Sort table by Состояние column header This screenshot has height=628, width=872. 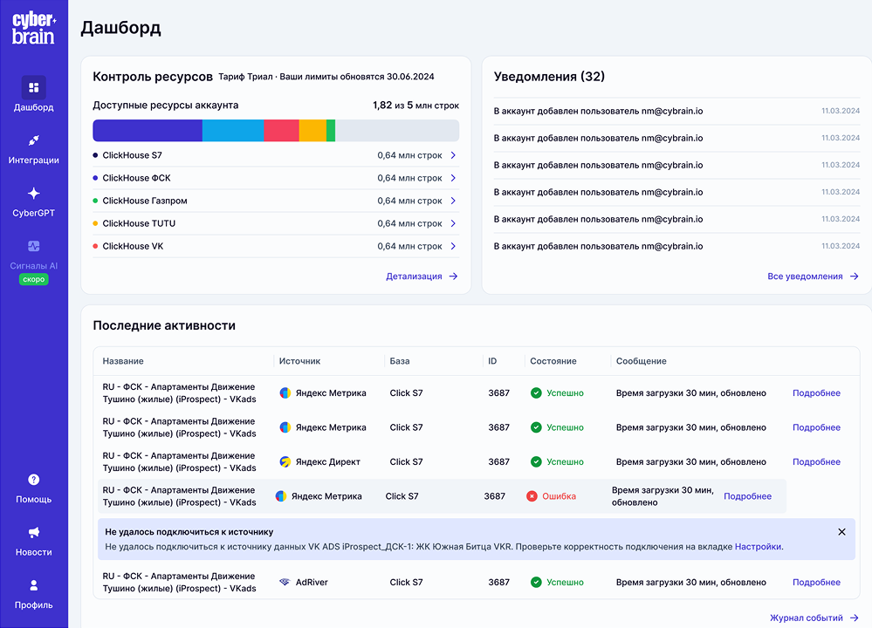(553, 361)
